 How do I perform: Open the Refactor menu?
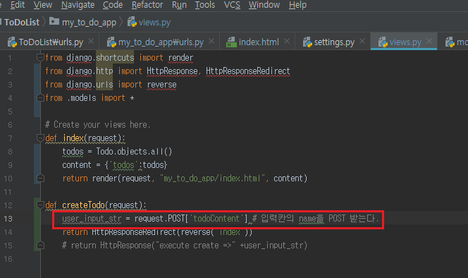click(147, 5)
